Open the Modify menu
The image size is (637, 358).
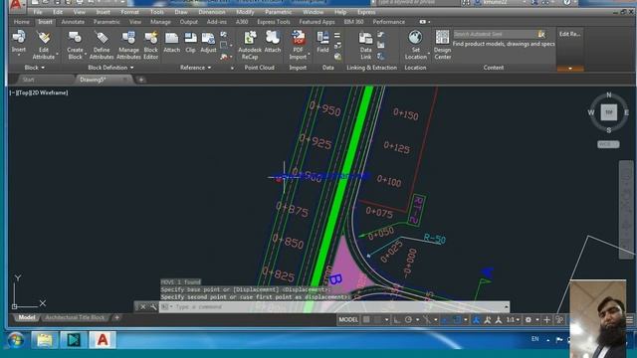(245, 12)
